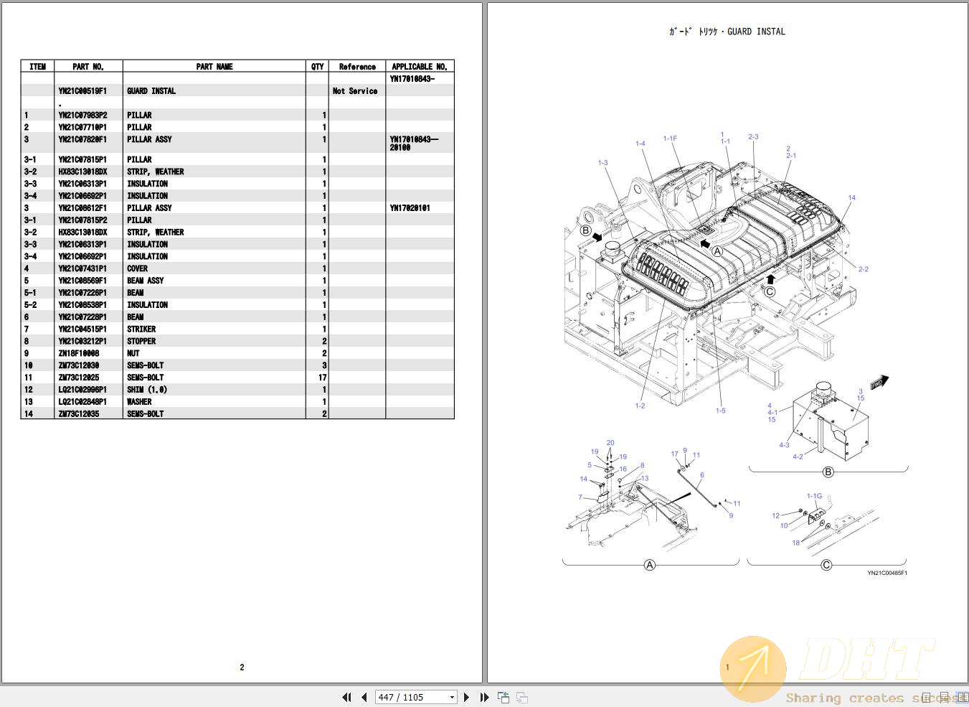Click callout 1-1G in detail C
Viewport: 969px width, 707px height.
click(x=814, y=496)
